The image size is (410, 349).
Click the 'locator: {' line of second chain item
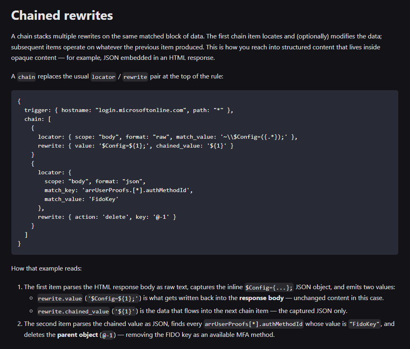tap(55, 173)
